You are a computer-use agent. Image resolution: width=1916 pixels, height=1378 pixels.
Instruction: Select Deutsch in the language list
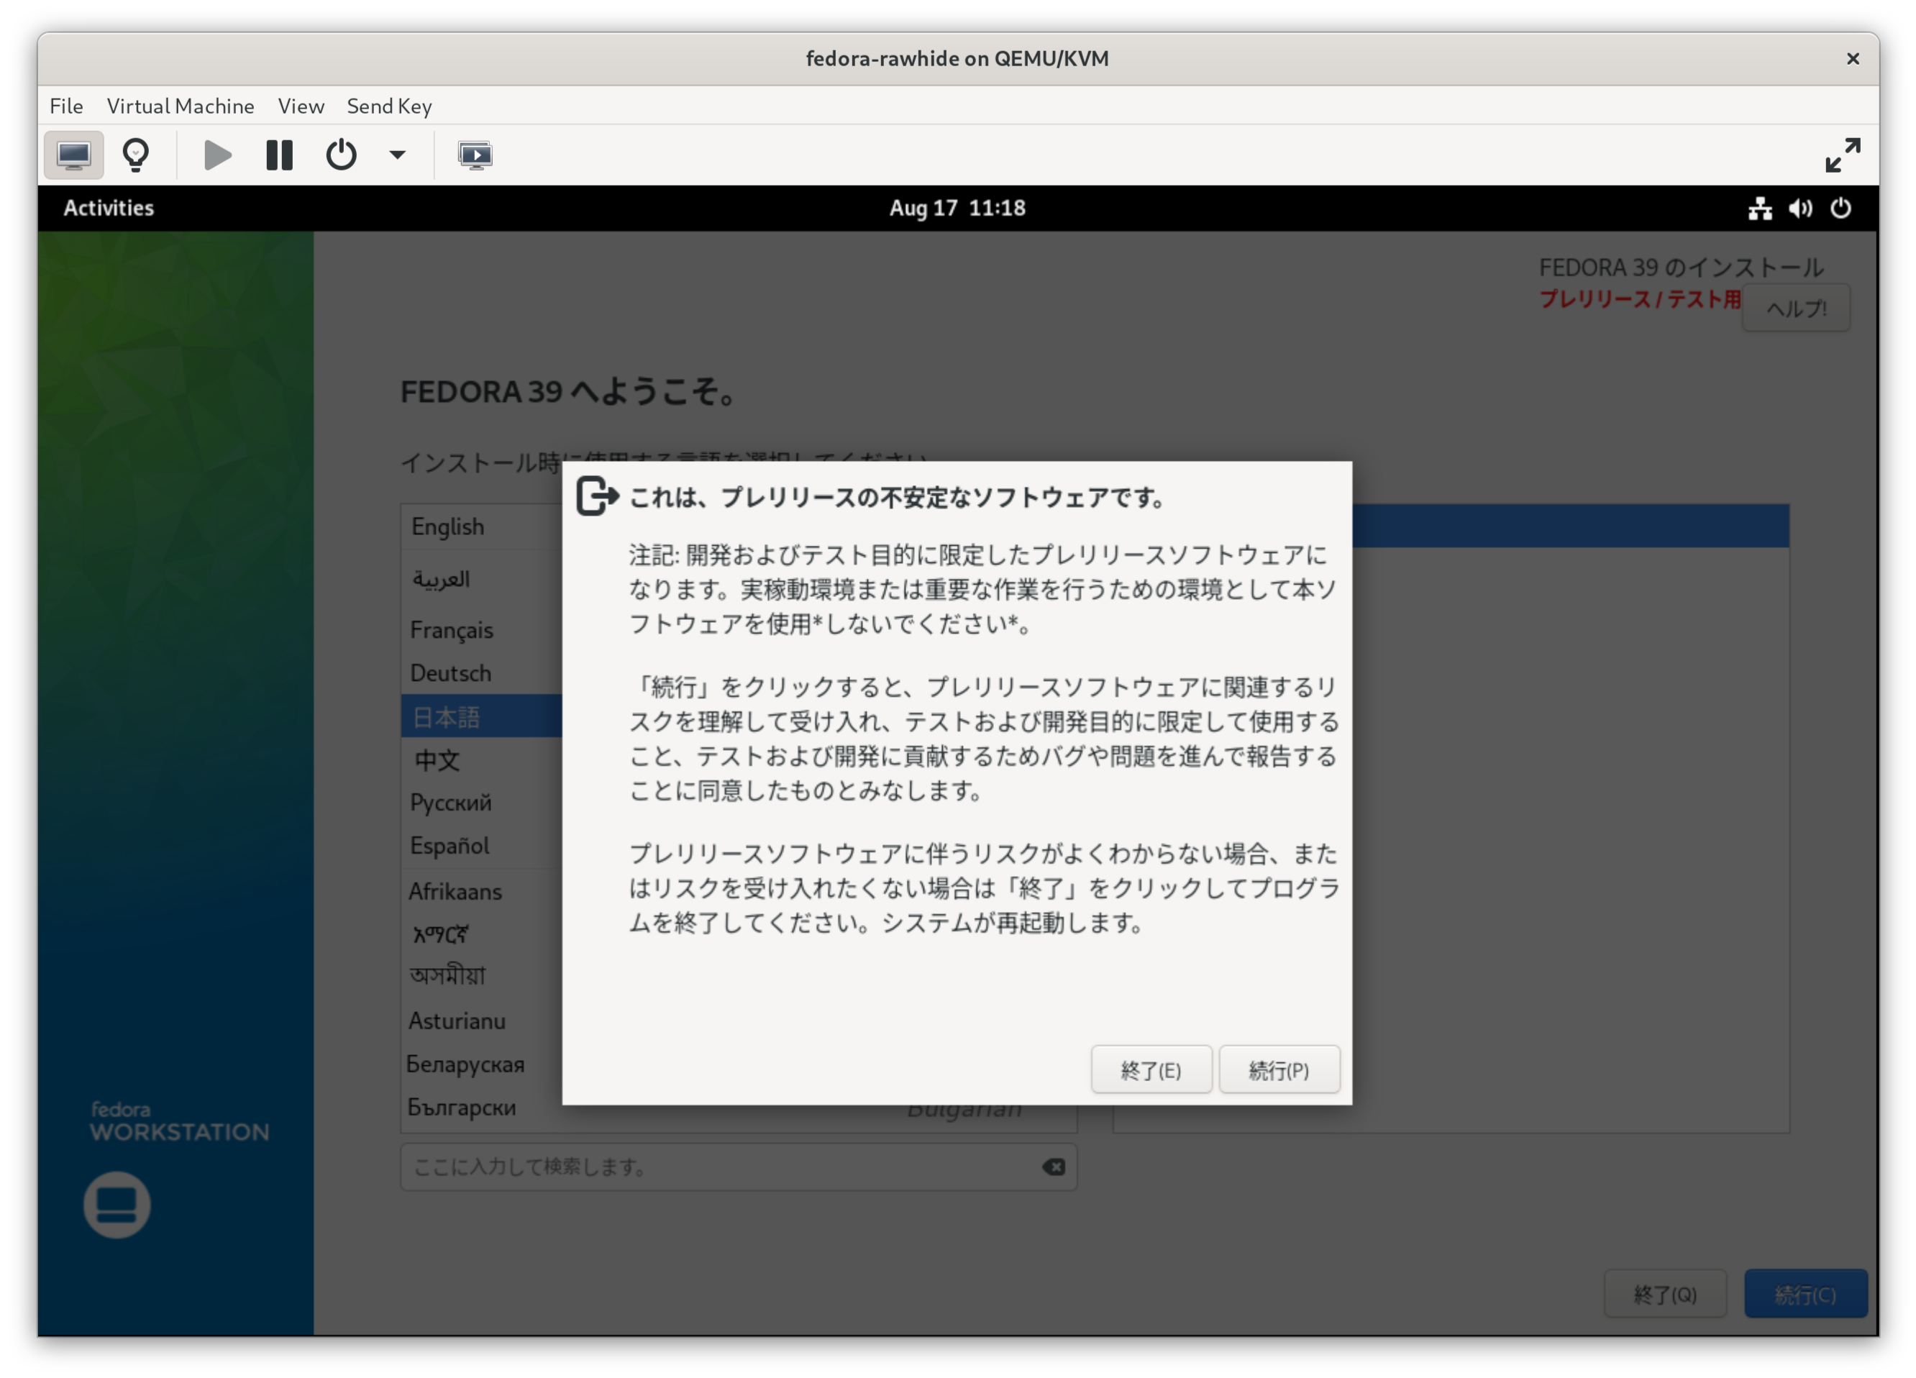pos(482,673)
